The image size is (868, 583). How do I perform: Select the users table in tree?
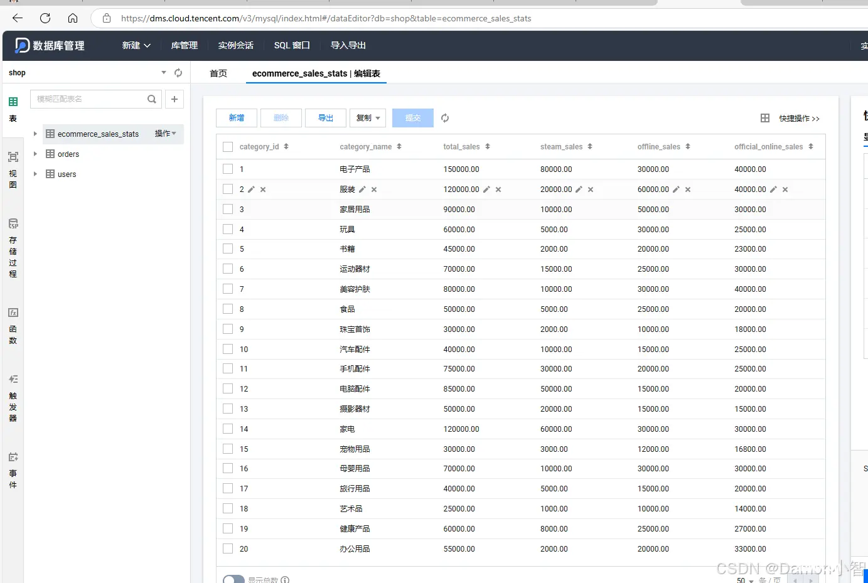67,174
